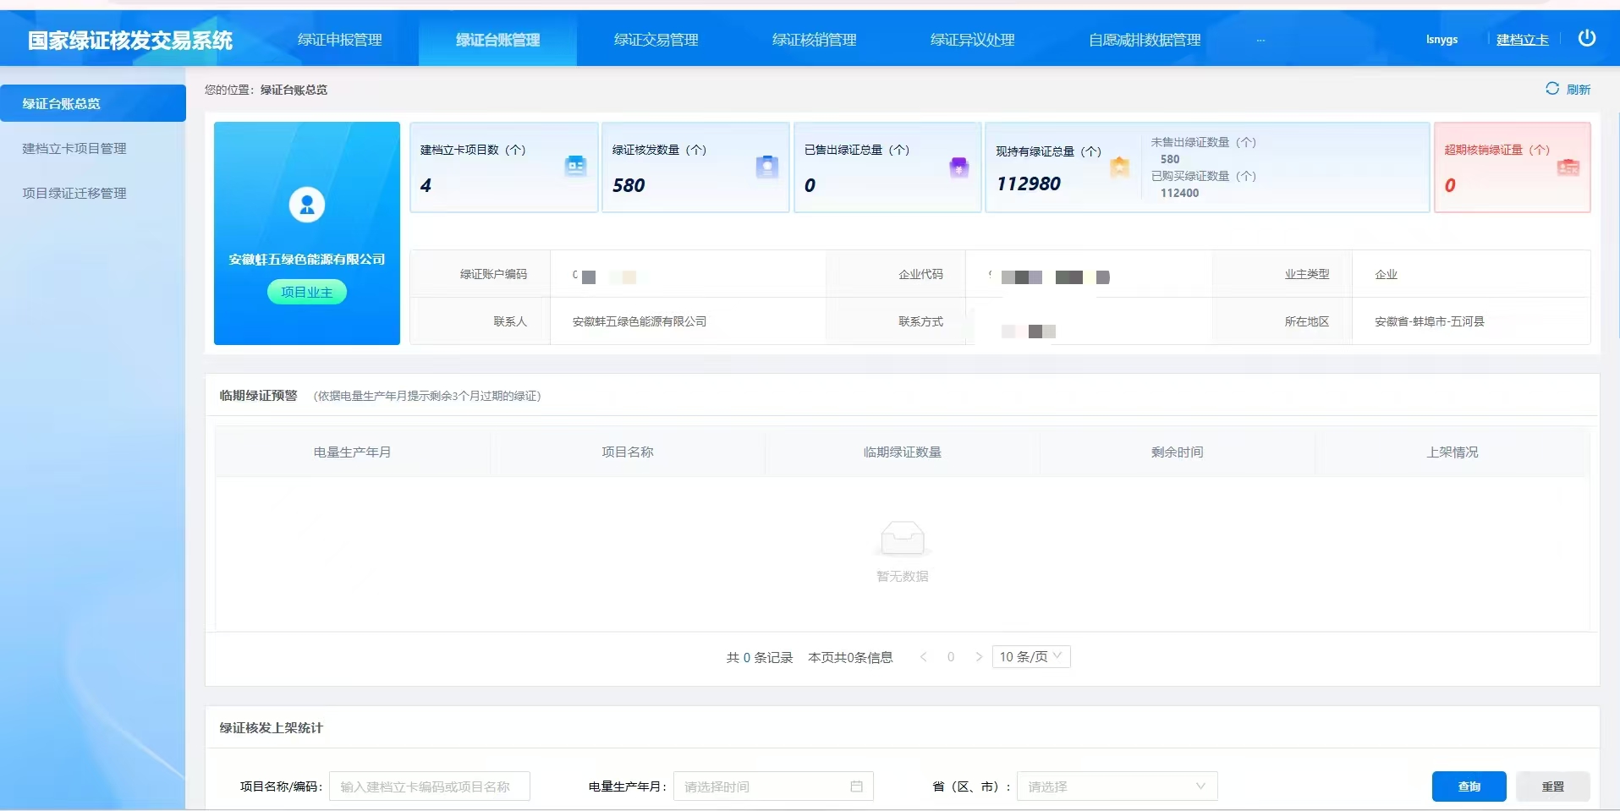Click the red 超期核销绿证量 icon
The width and height of the screenshot is (1620, 811).
click(1568, 167)
